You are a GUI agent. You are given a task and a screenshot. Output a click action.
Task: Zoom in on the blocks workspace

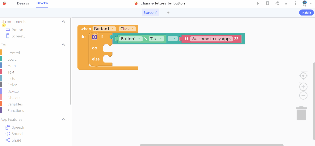(x=303, y=87)
